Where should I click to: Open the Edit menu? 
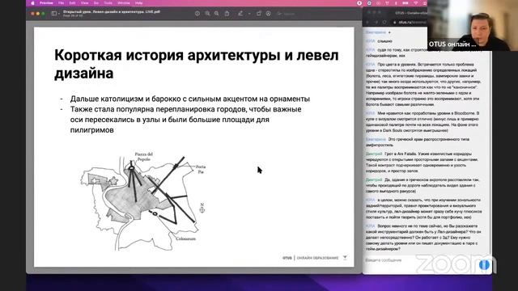72,3
